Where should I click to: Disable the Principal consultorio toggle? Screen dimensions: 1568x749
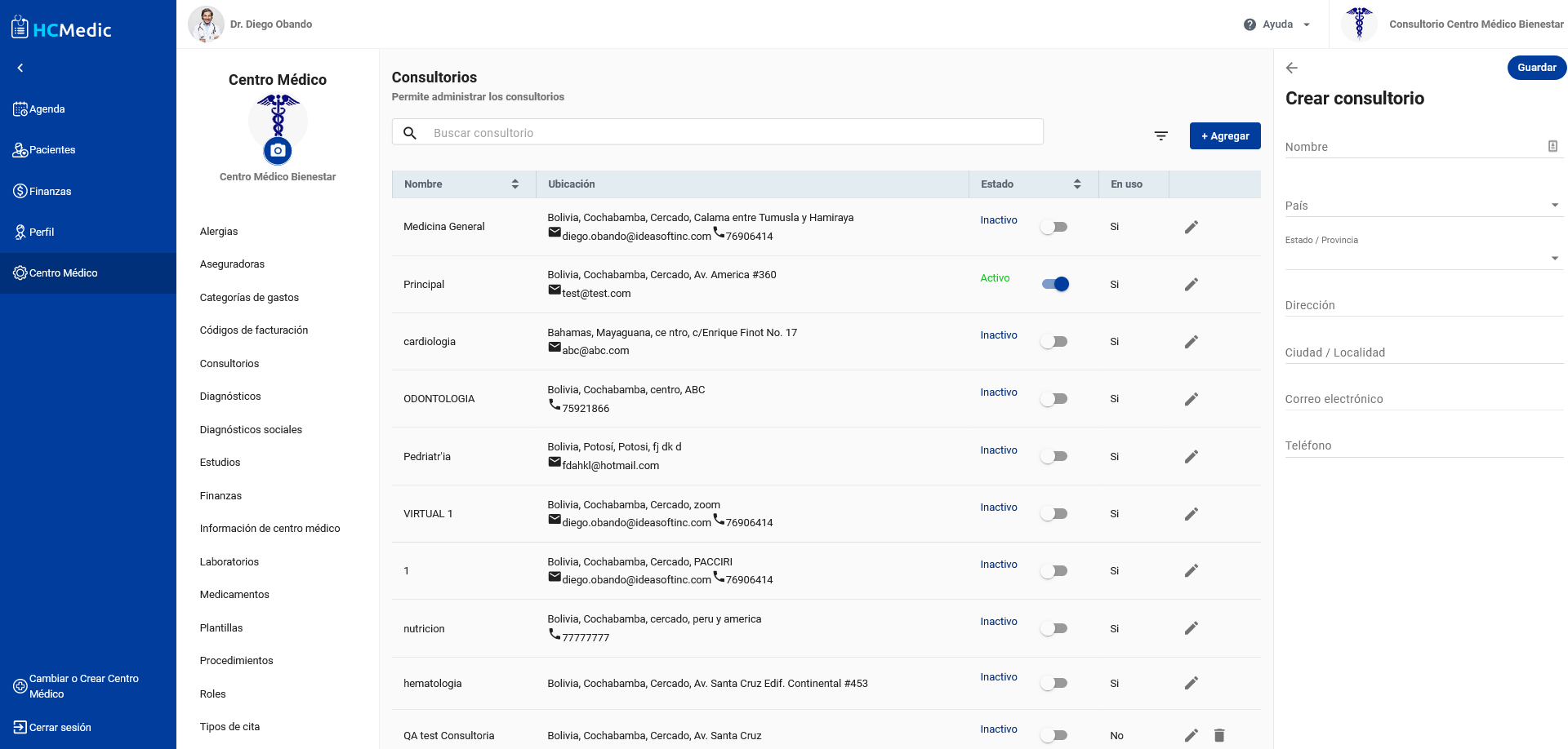point(1055,284)
